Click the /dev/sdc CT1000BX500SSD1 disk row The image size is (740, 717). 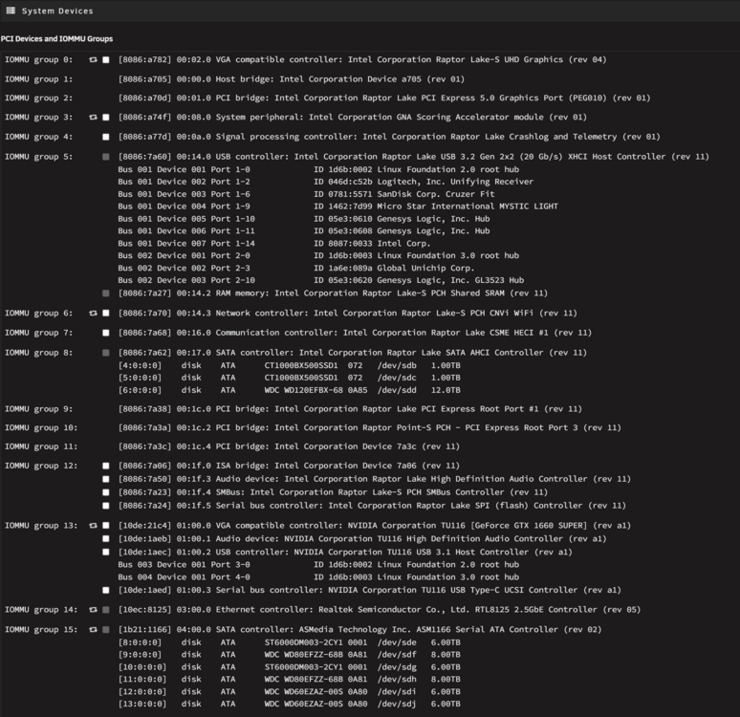click(290, 378)
